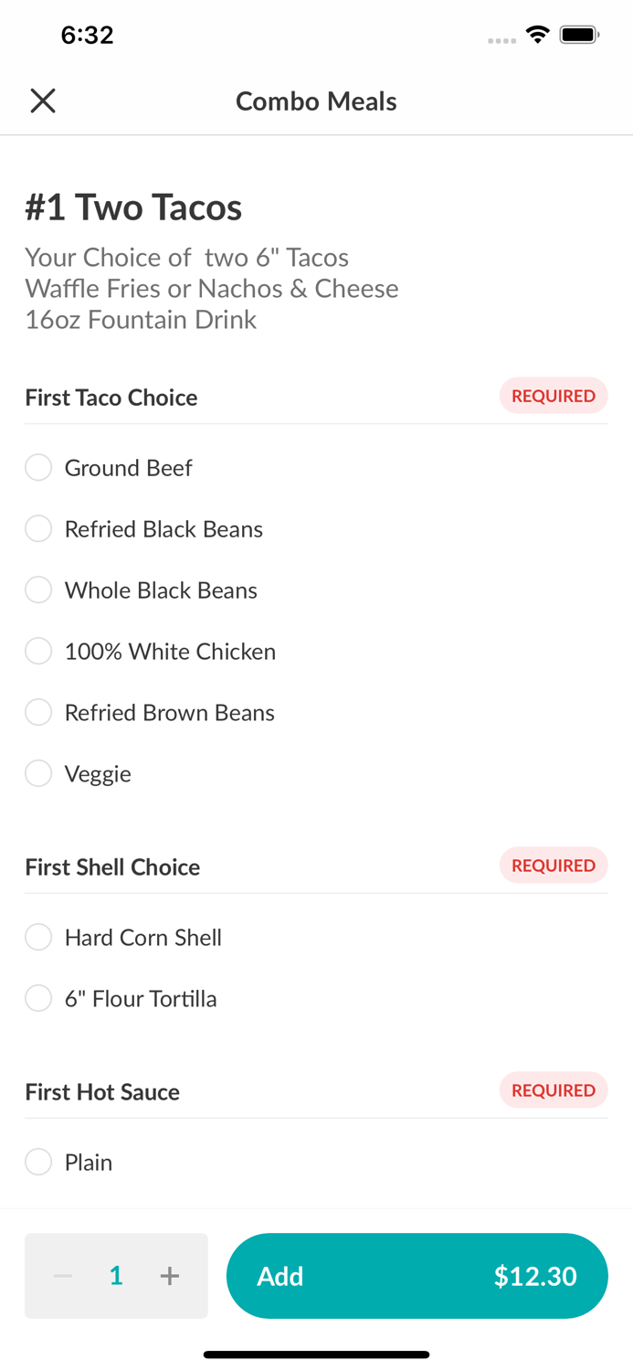Screen dimensions: 633x1371
Task: Tap the First Taco Choice REQUIRED badge
Action: click(x=553, y=396)
